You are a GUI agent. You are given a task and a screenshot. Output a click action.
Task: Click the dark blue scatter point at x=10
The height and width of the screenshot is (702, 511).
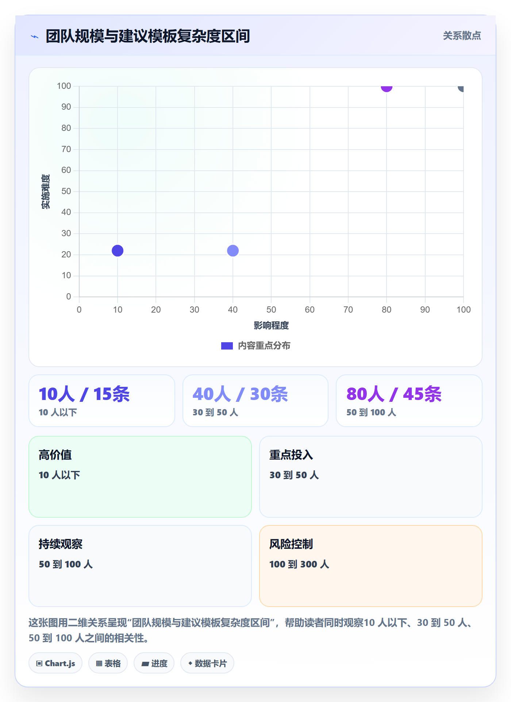tap(118, 251)
